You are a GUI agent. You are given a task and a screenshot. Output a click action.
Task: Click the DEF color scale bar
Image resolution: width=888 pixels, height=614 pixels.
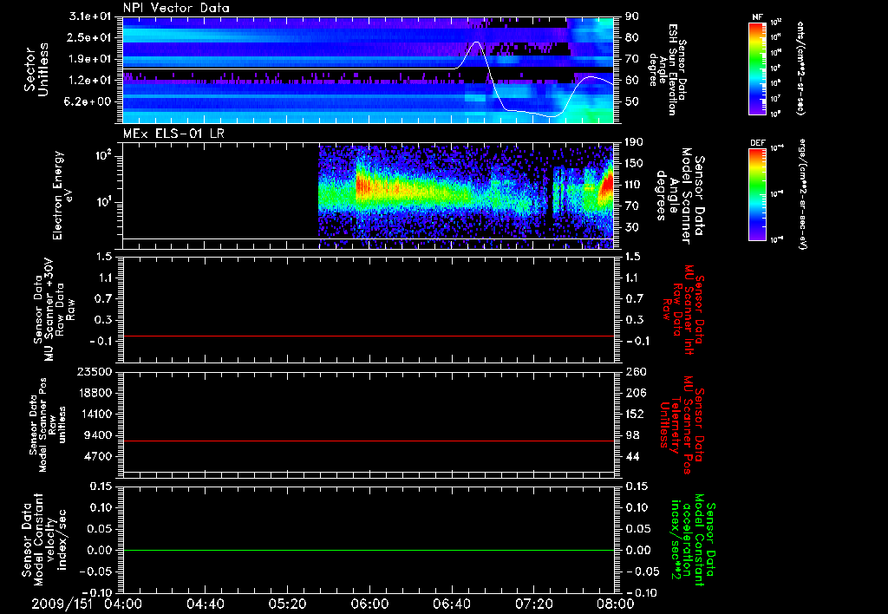point(757,193)
